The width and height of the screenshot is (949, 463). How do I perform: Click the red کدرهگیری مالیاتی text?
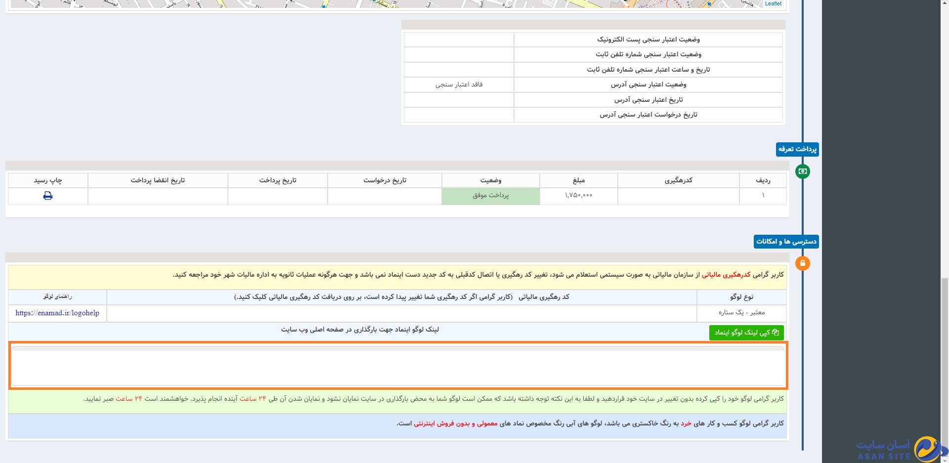(726, 275)
